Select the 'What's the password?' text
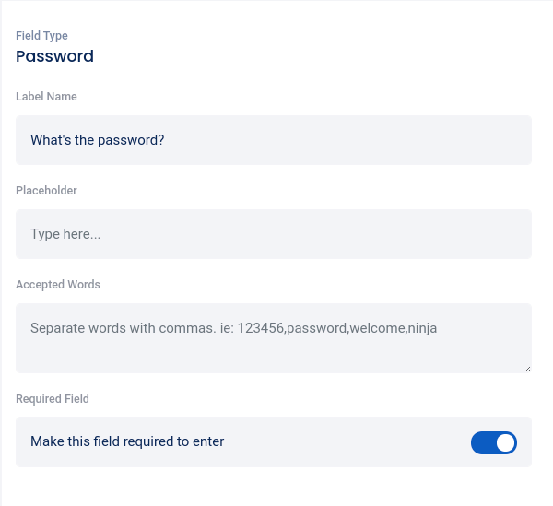 (97, 140)
